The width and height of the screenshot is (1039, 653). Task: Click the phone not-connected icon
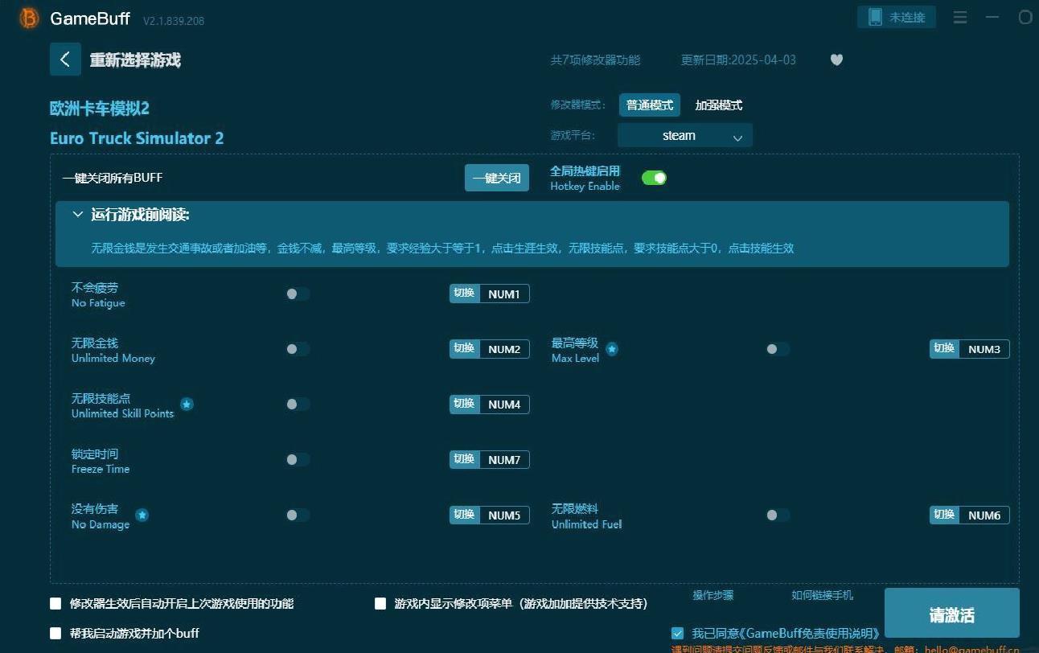tap(874, 17)
